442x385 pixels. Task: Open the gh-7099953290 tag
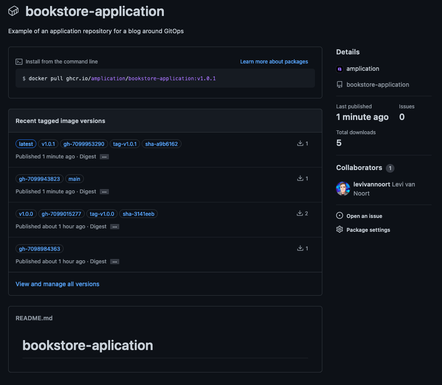pos(84,144)
